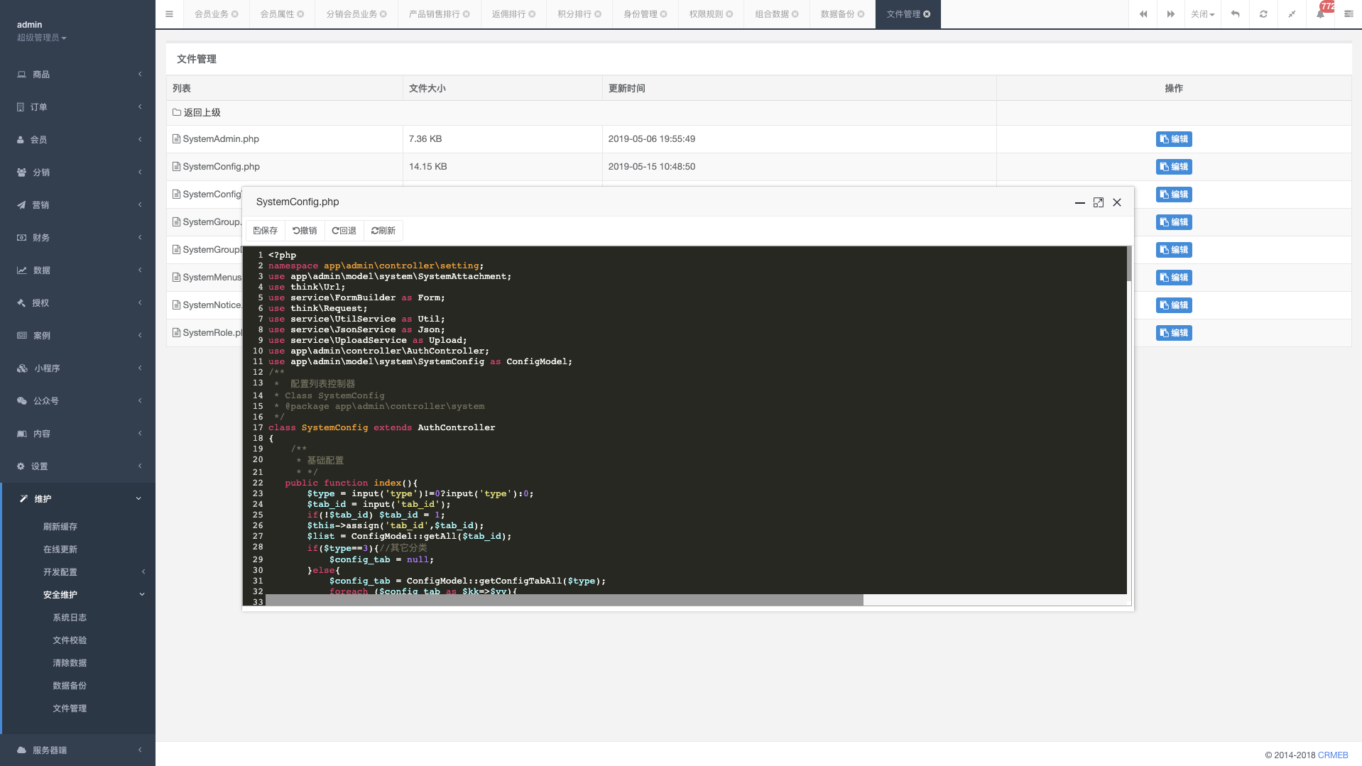1362x766 pixels.
Task: Click the back arrow icon in top bar
Action: tap(1235, 14)
